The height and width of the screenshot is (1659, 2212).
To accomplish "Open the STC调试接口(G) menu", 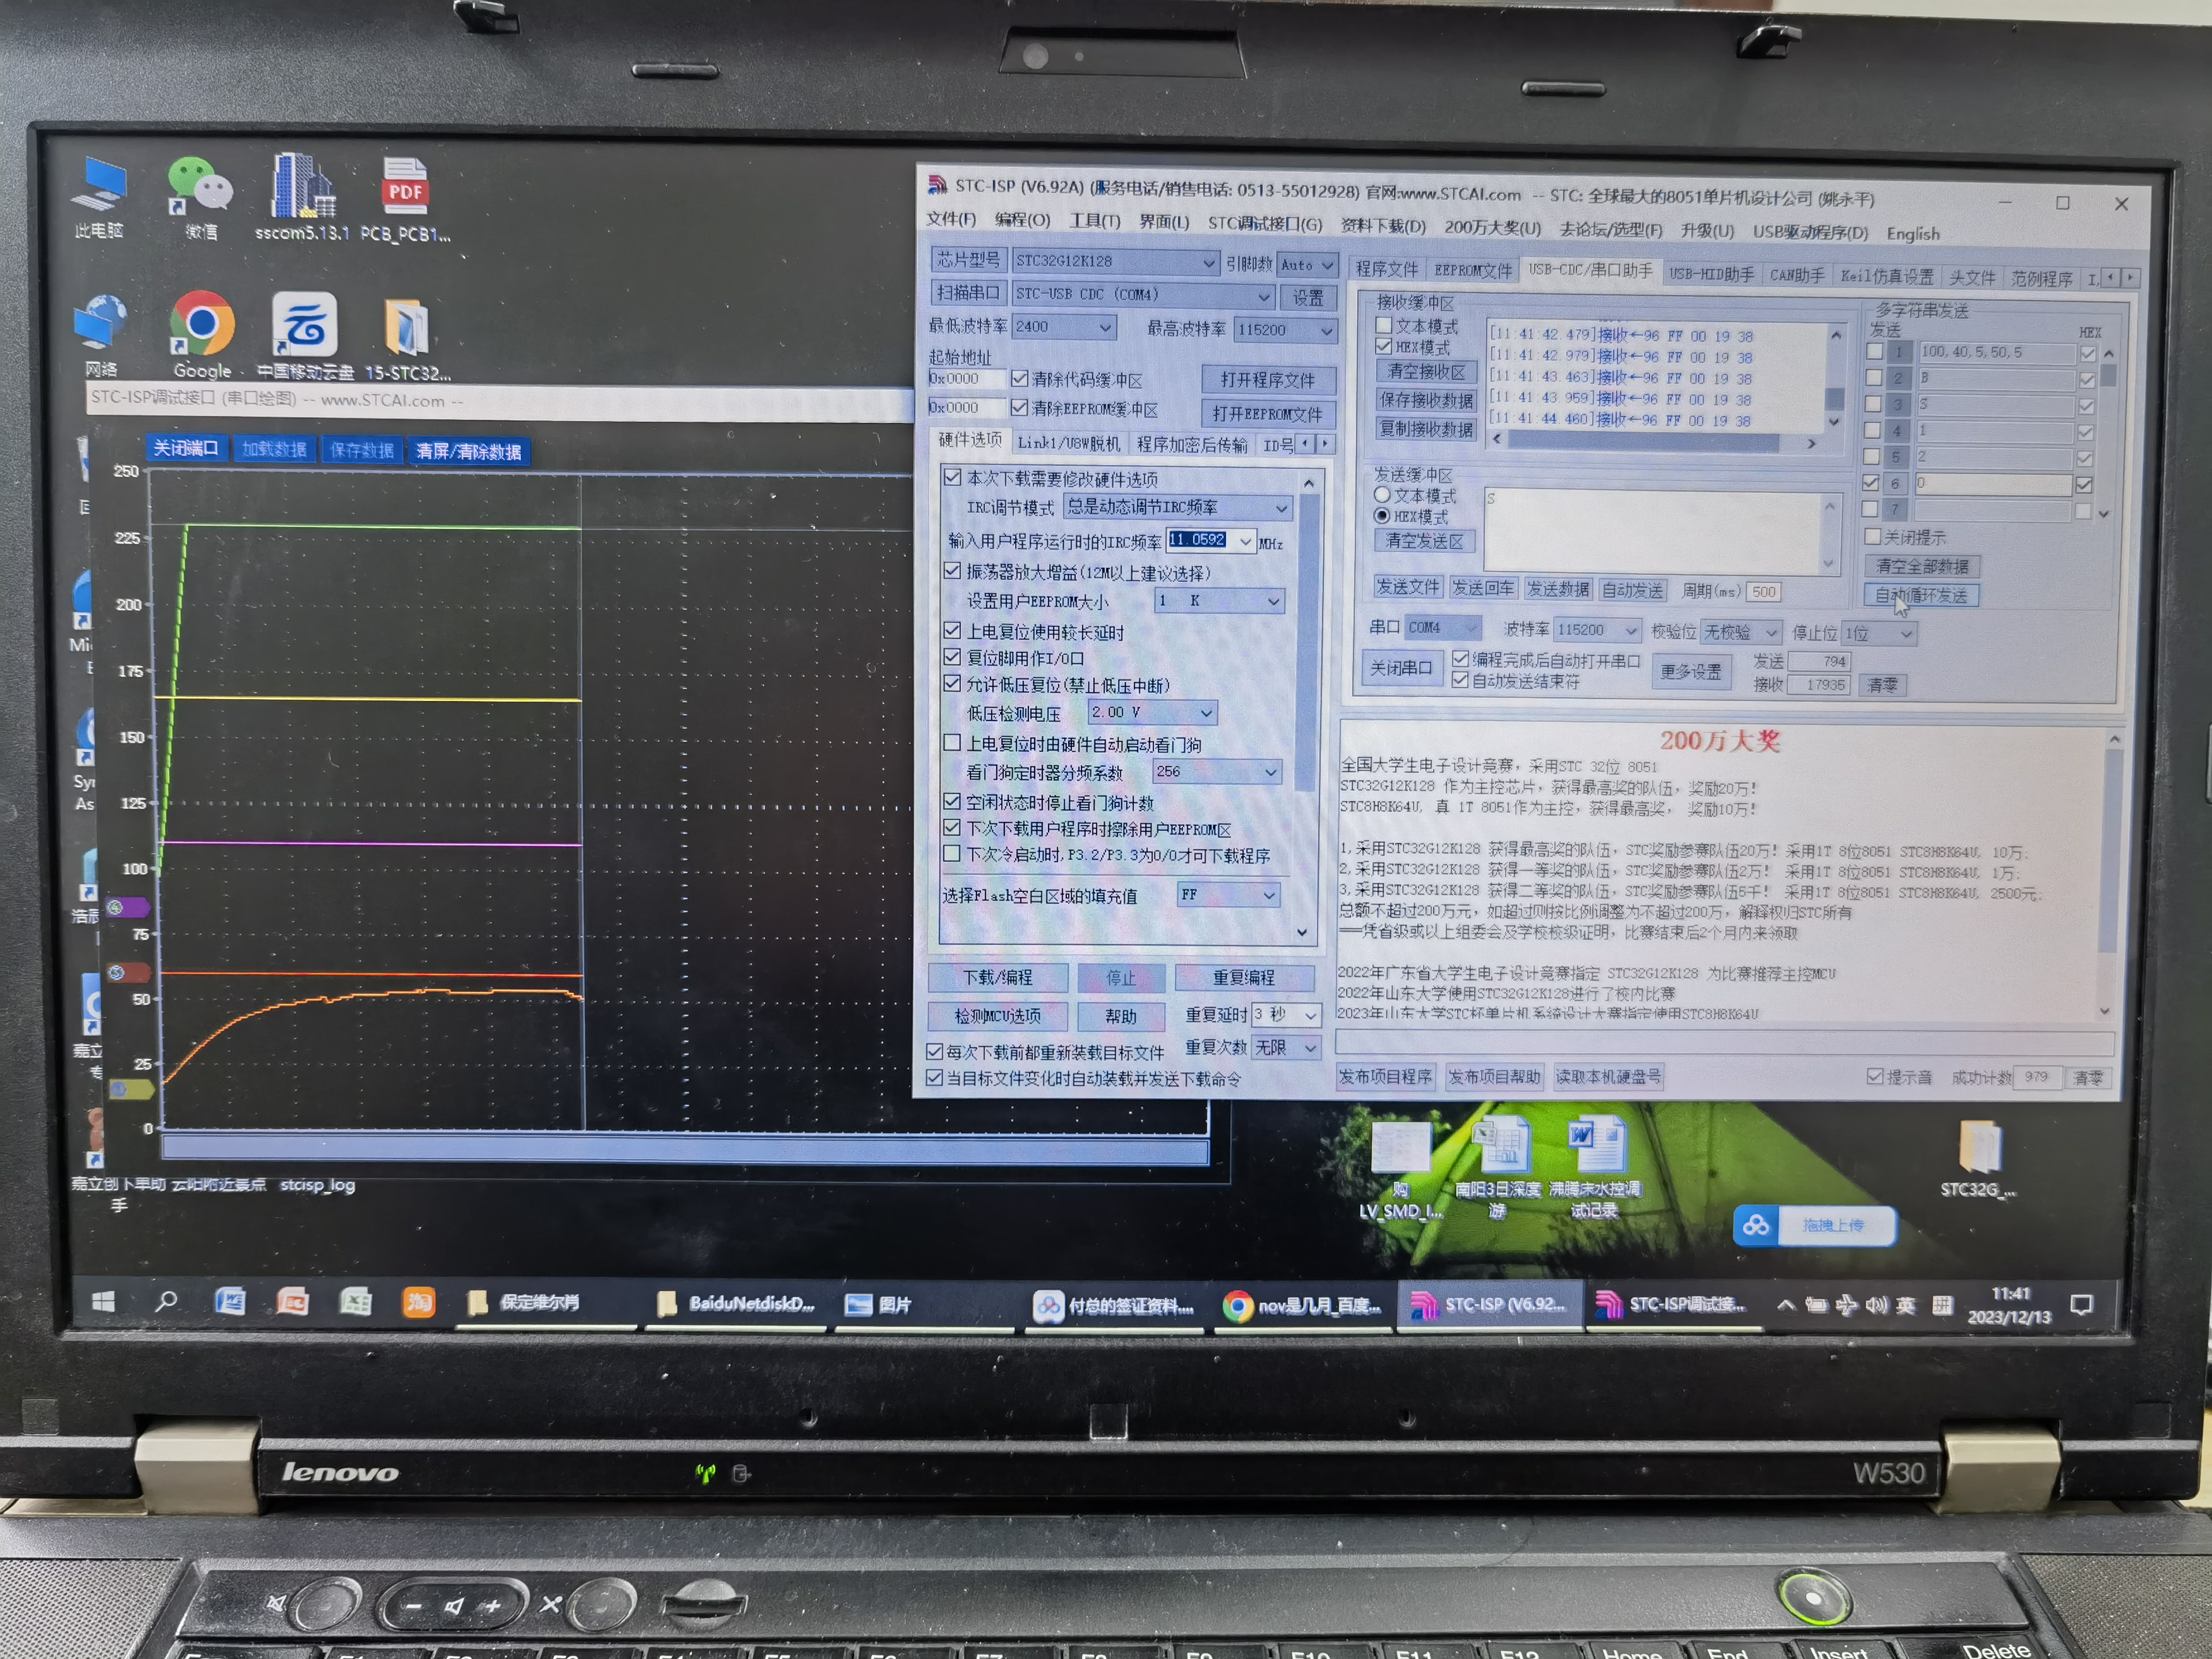I will [x=1264, y=224].
